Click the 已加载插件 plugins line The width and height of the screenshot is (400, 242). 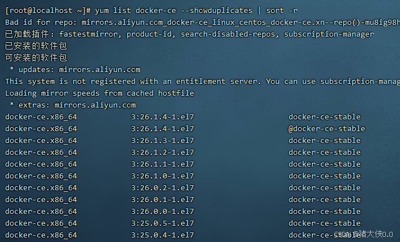point(189,34)
